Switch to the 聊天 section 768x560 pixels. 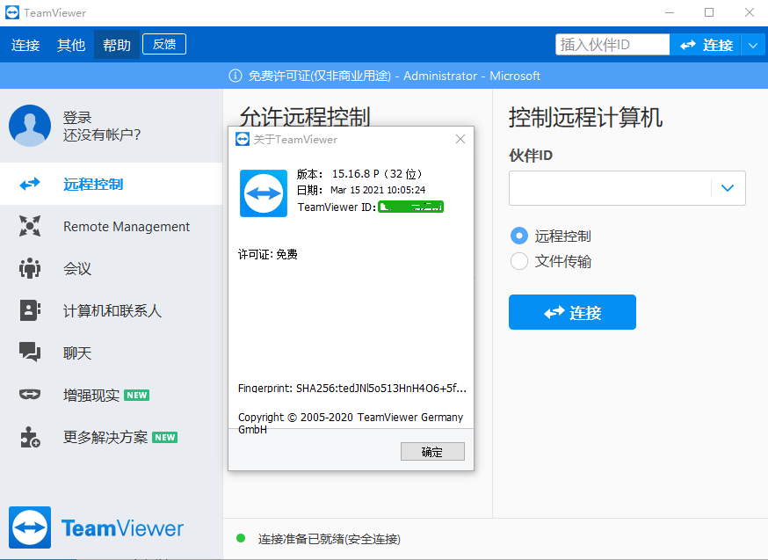112,353
